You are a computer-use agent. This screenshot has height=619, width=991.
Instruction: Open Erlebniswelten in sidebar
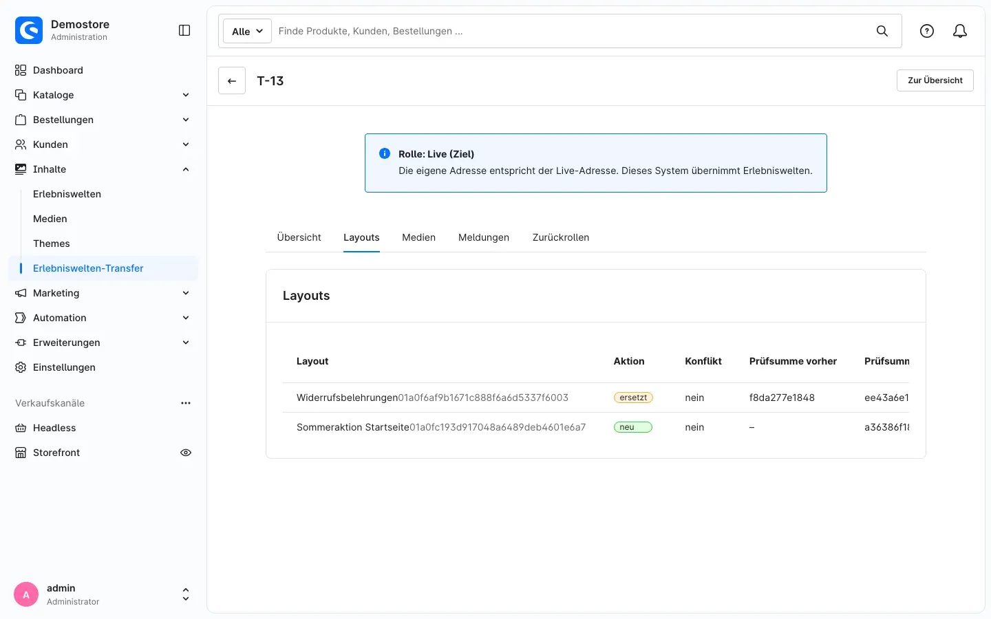[67, 194]
